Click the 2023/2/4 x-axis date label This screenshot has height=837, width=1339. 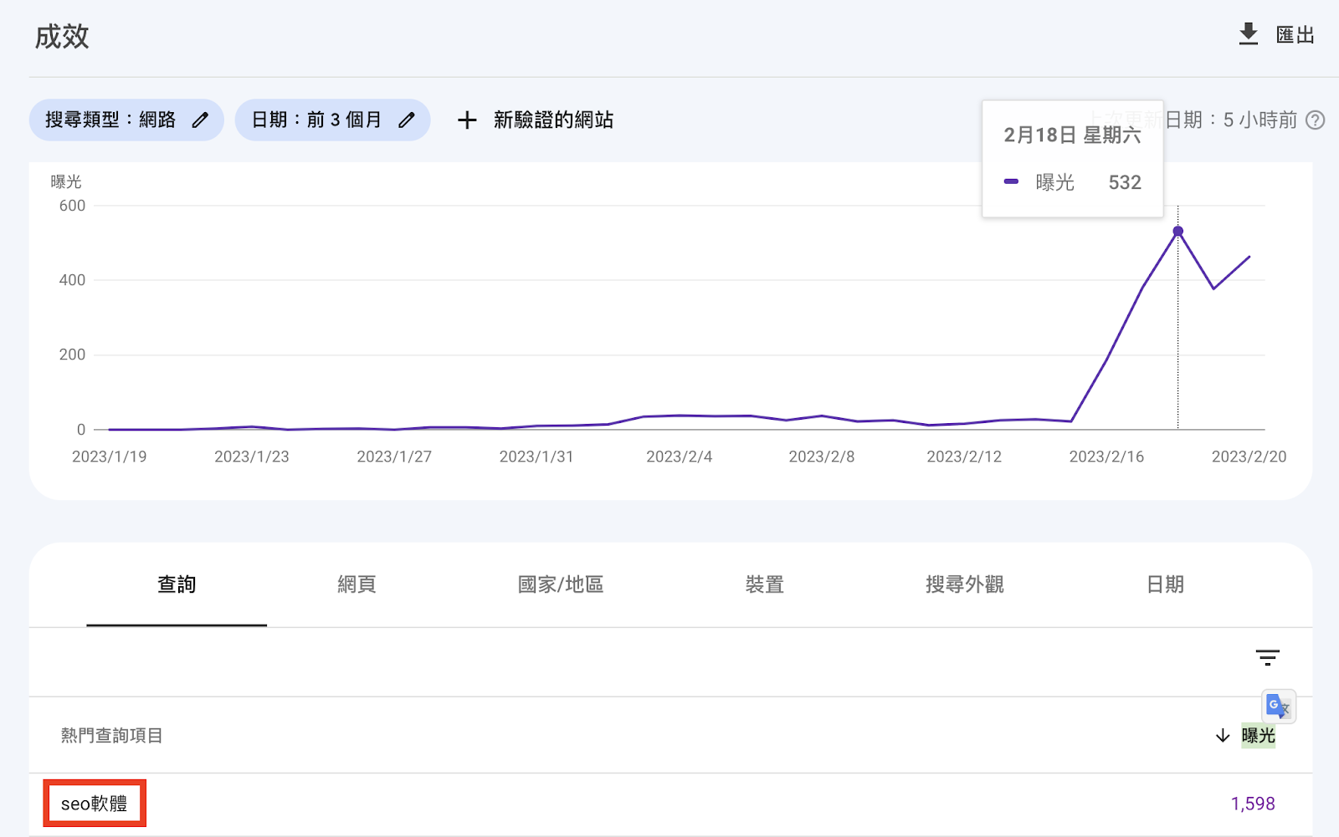679,457
